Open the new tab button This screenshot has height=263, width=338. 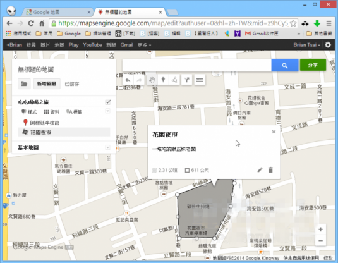point(172,13)
